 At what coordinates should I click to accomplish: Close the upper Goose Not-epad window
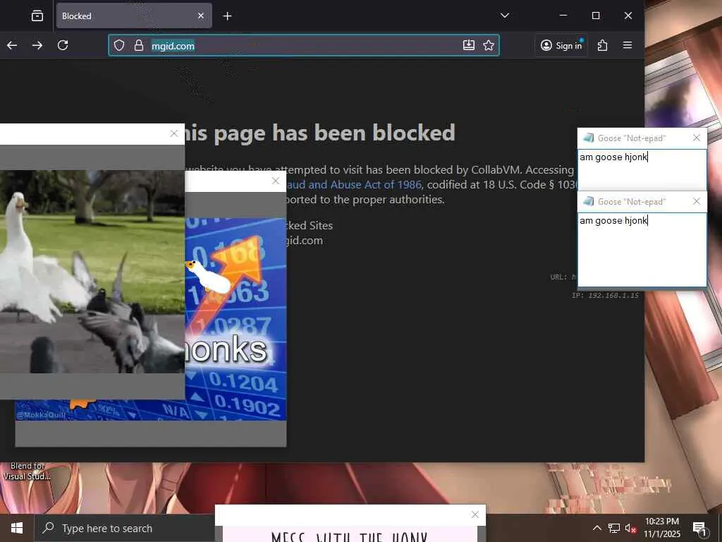coord(697,138)
